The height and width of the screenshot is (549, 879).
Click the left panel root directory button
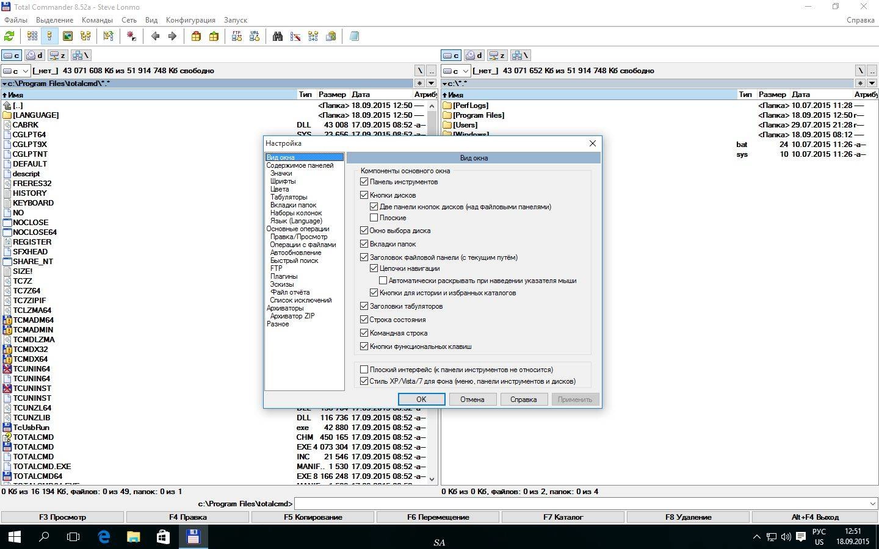click(419, 71)
